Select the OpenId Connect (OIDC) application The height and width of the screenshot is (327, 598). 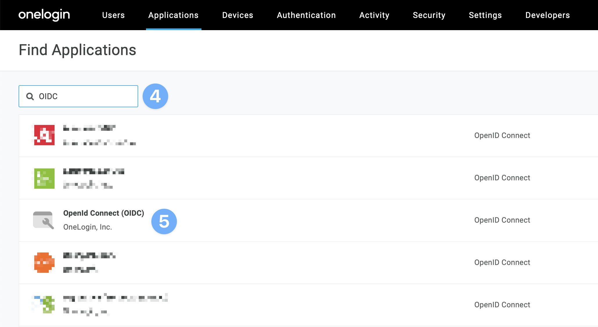point(104,213)
